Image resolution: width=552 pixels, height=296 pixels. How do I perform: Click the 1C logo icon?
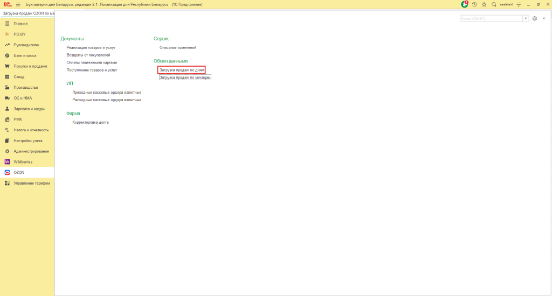pyautogui.click(x=8, y=4)
